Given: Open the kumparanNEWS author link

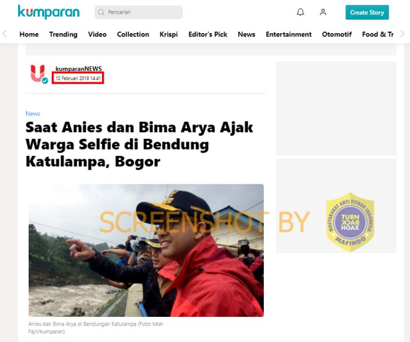Looking at the screenshot, I should point(78,68).
